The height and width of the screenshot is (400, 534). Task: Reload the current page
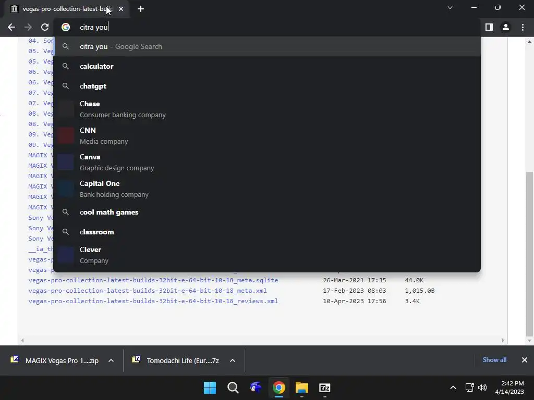tap(45, 27)
